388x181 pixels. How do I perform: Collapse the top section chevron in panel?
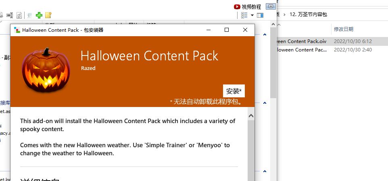click(265, 35)
